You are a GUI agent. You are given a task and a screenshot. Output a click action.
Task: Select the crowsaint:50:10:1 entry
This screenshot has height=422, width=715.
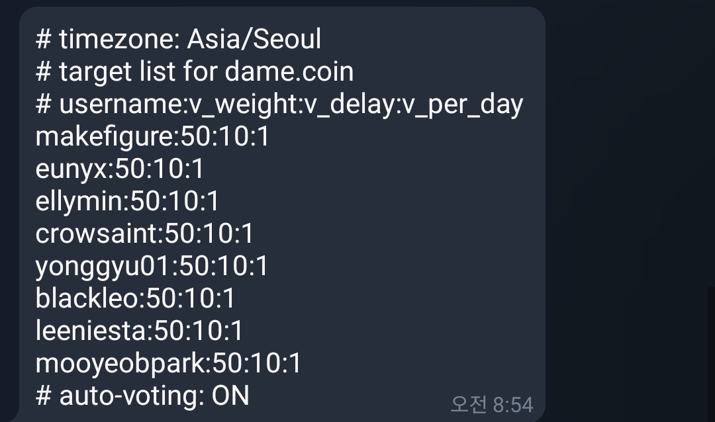click(144, 234)
